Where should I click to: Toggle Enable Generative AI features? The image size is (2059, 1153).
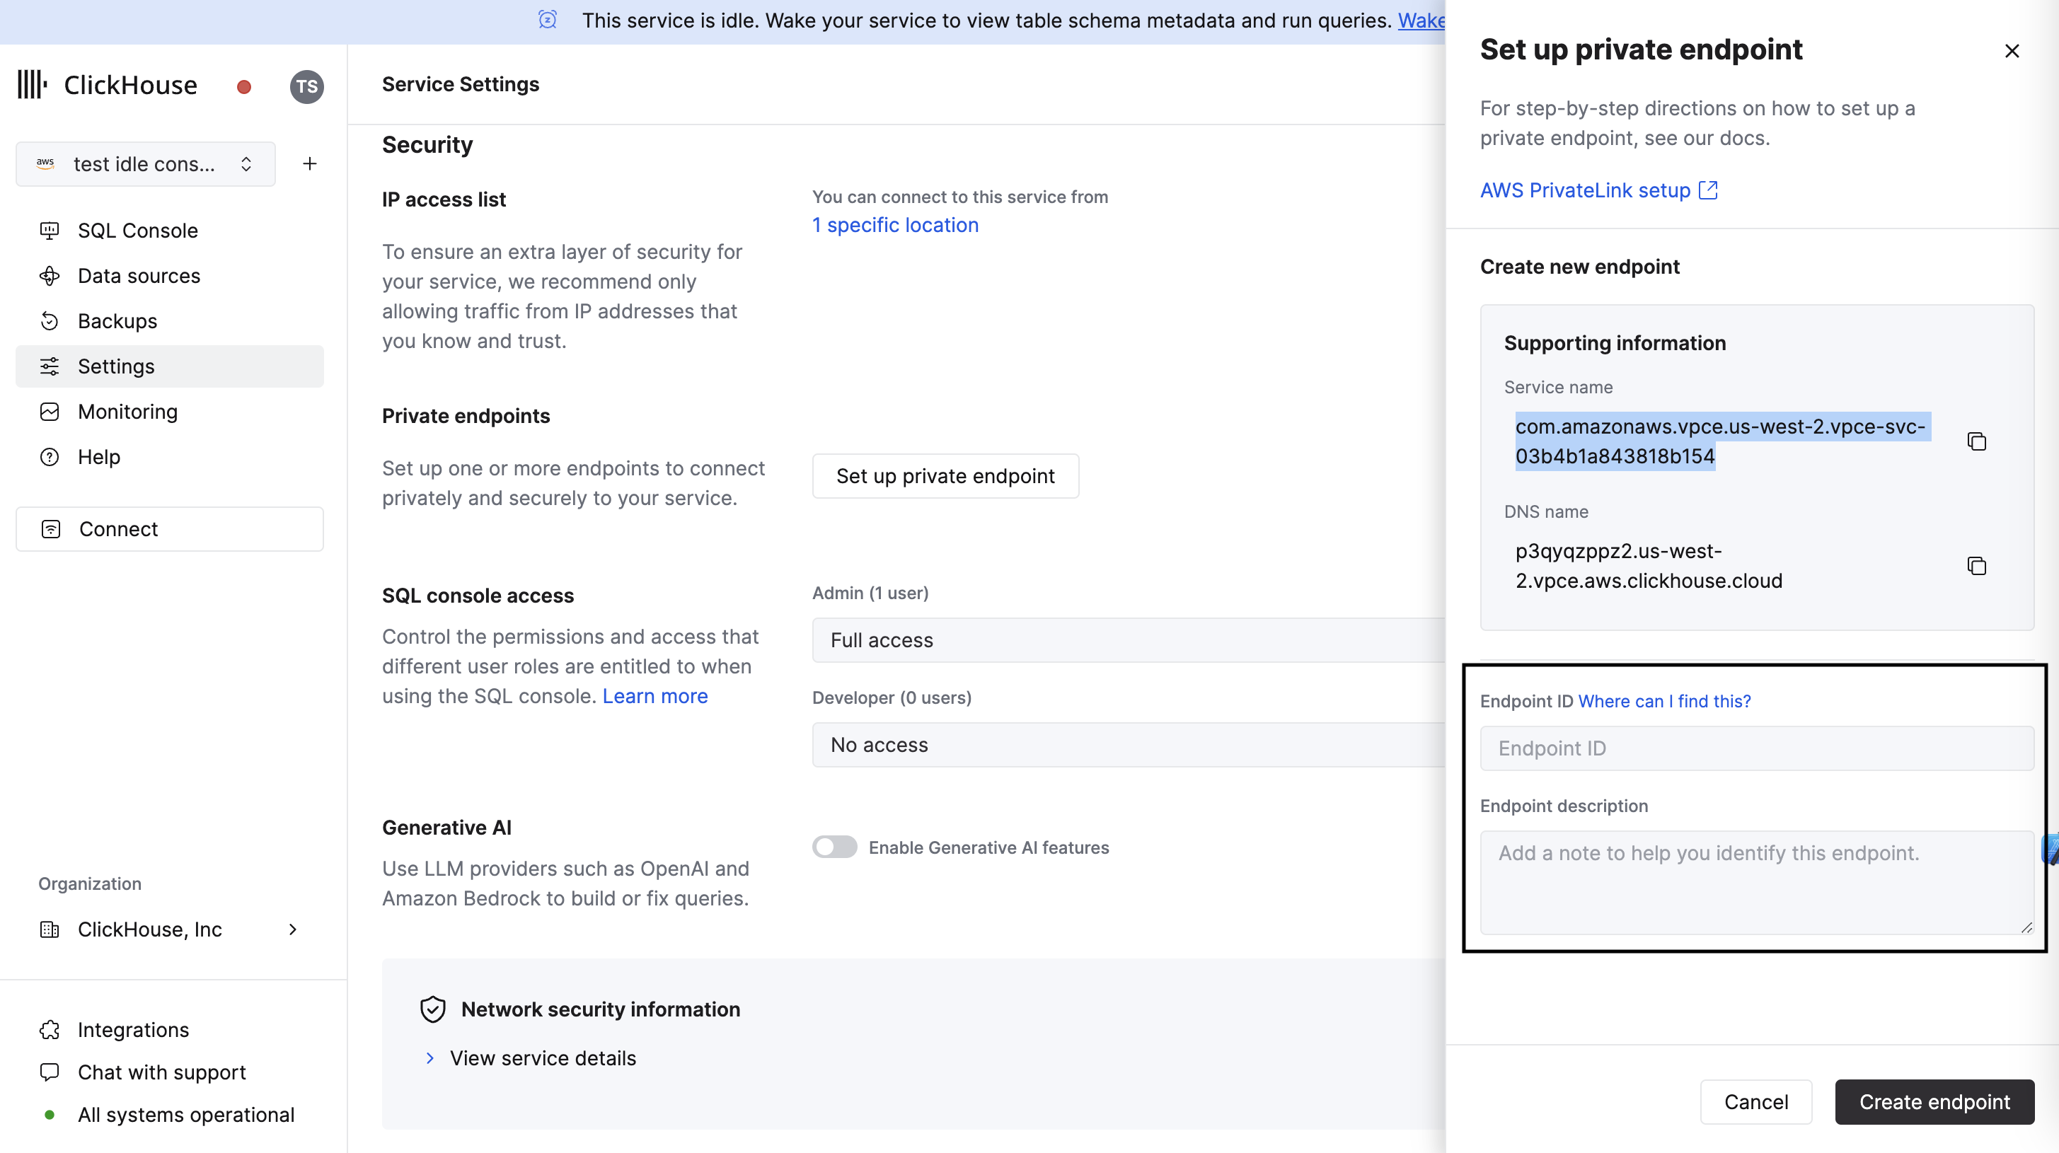(x=834, y=847)
